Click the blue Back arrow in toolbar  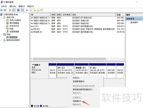(x=2, y=10)
